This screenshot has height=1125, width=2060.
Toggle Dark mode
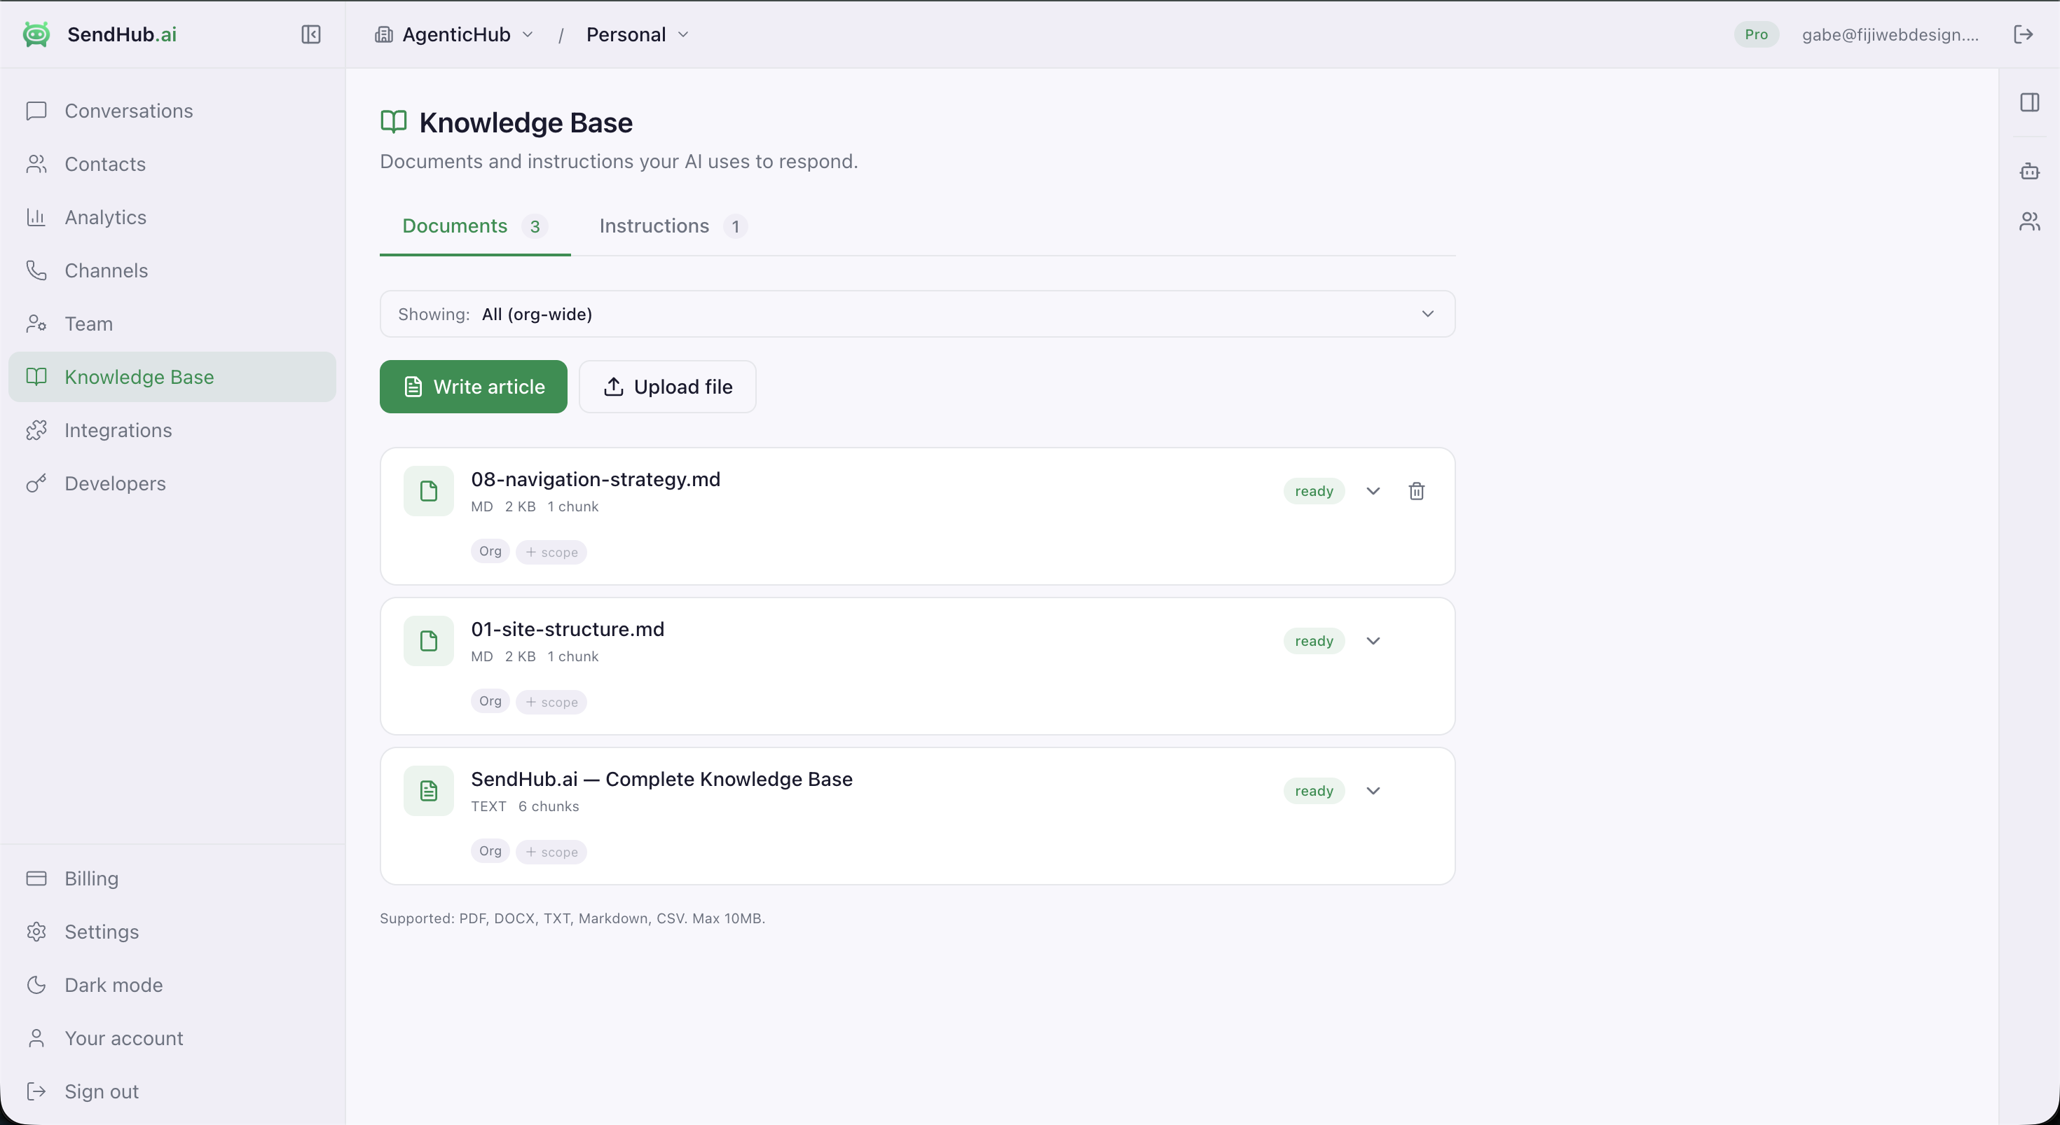[x=172, y=984]
